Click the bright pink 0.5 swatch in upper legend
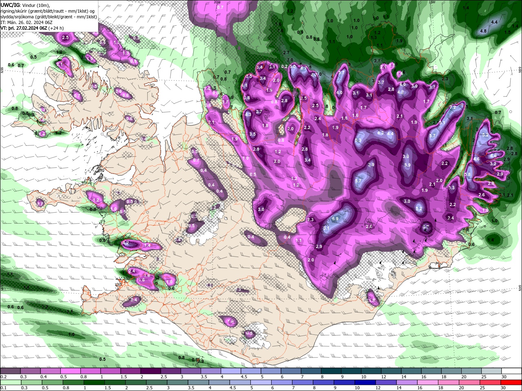 (x=70, y=371)
